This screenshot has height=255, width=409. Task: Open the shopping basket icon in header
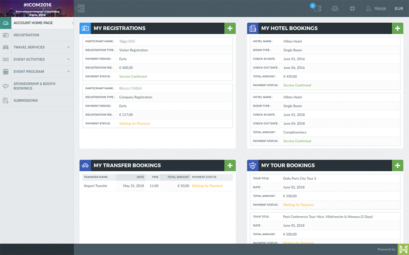335,8
